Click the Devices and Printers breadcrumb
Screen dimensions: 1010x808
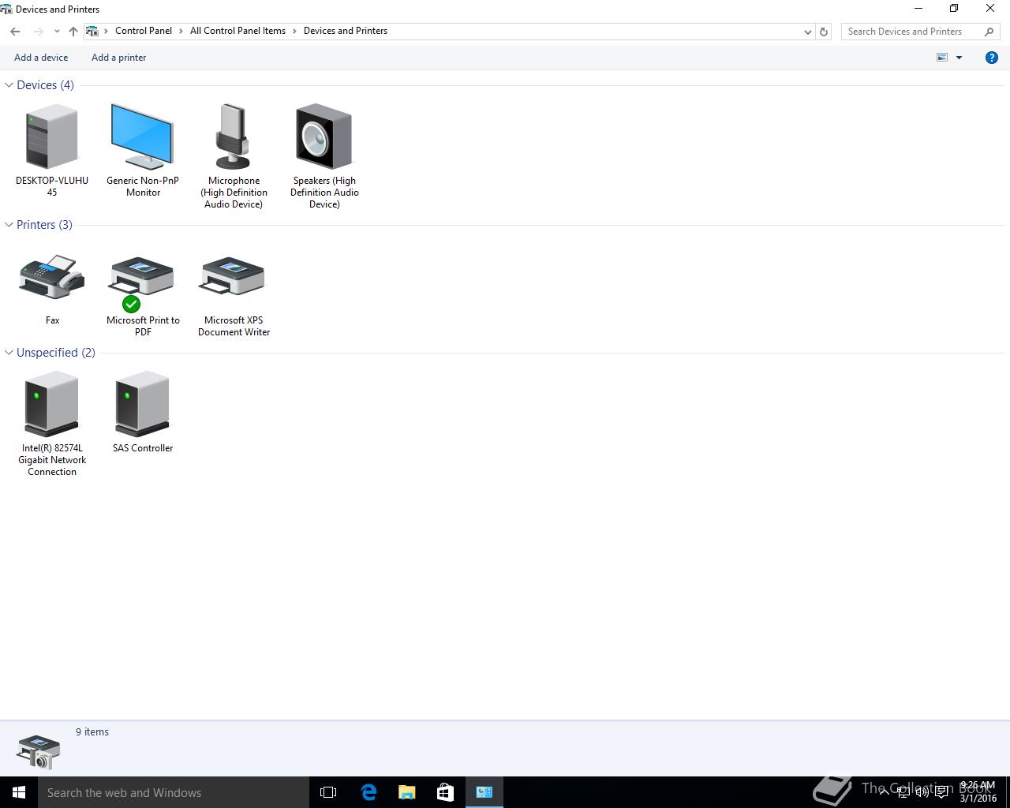346,31
